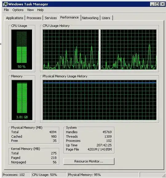The height and width of the screenshot is (178, 166).
Task: Maximize the Task Manager window
Action: click(157, 4)
